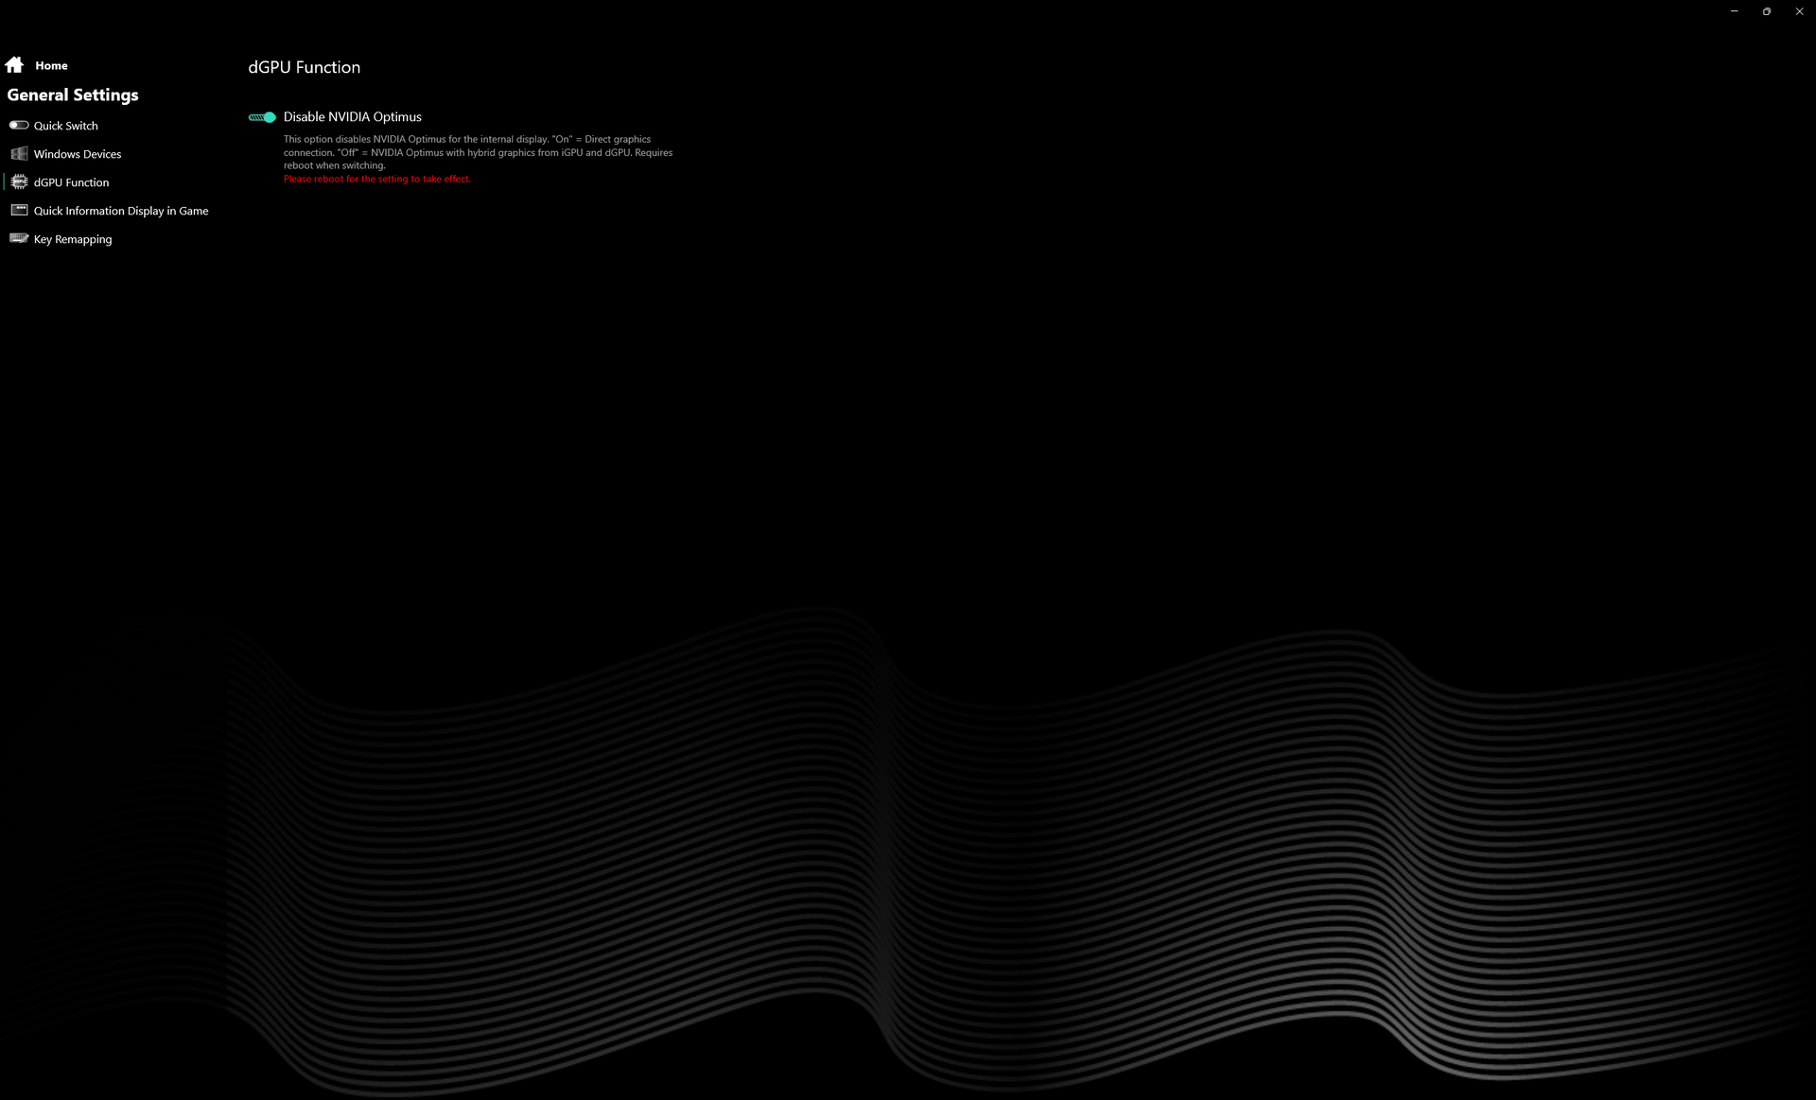Click the dGPU Function page title
The height and width of the screenshot is (1100, 1816).
[305, 67]
